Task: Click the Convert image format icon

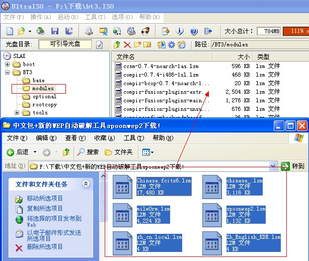Action: (103, 31)
